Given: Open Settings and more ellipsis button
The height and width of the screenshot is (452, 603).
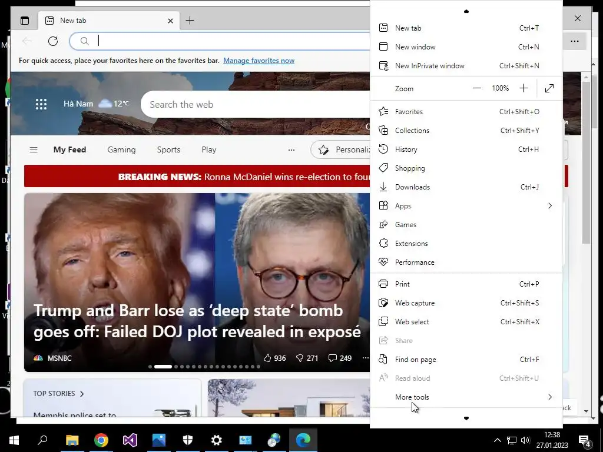Looking at the screenshot, I should point(575,41).
